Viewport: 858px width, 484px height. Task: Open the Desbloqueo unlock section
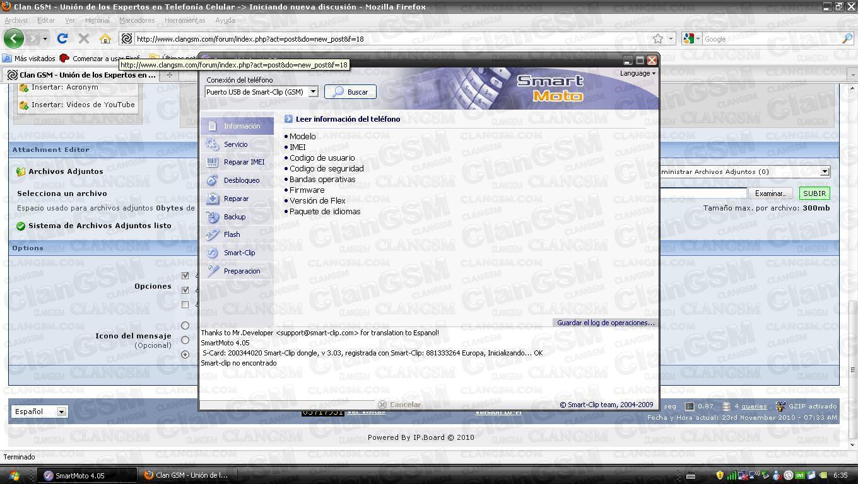[x=237, y=180]
